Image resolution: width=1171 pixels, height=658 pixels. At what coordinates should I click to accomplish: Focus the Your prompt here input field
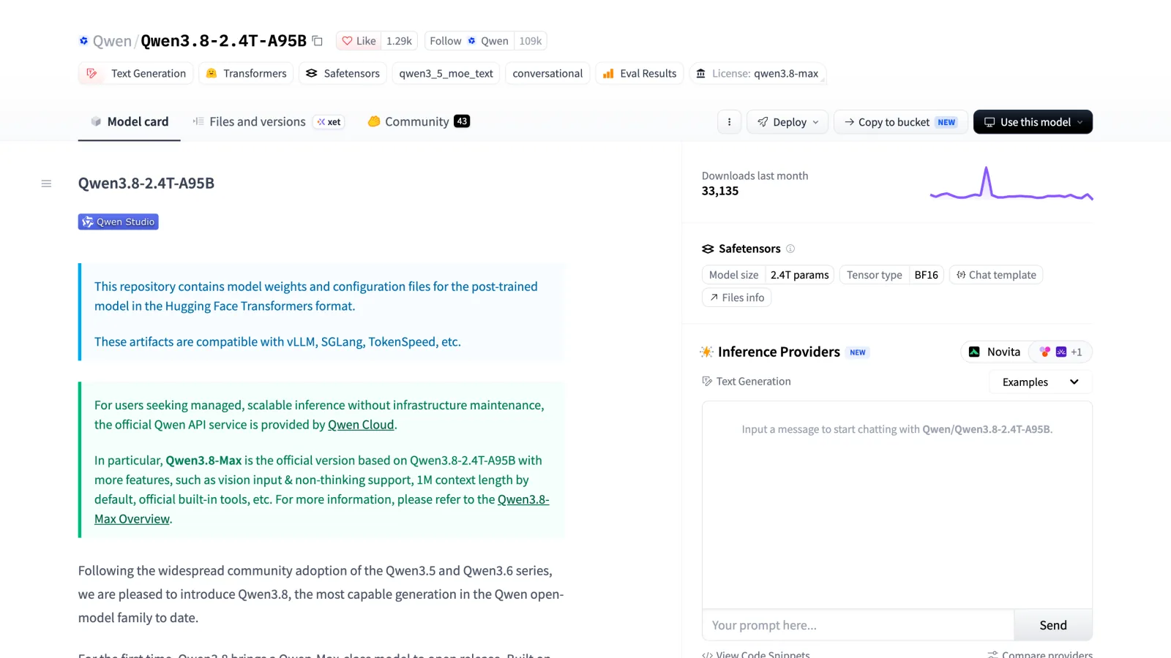tap(858, 625)
